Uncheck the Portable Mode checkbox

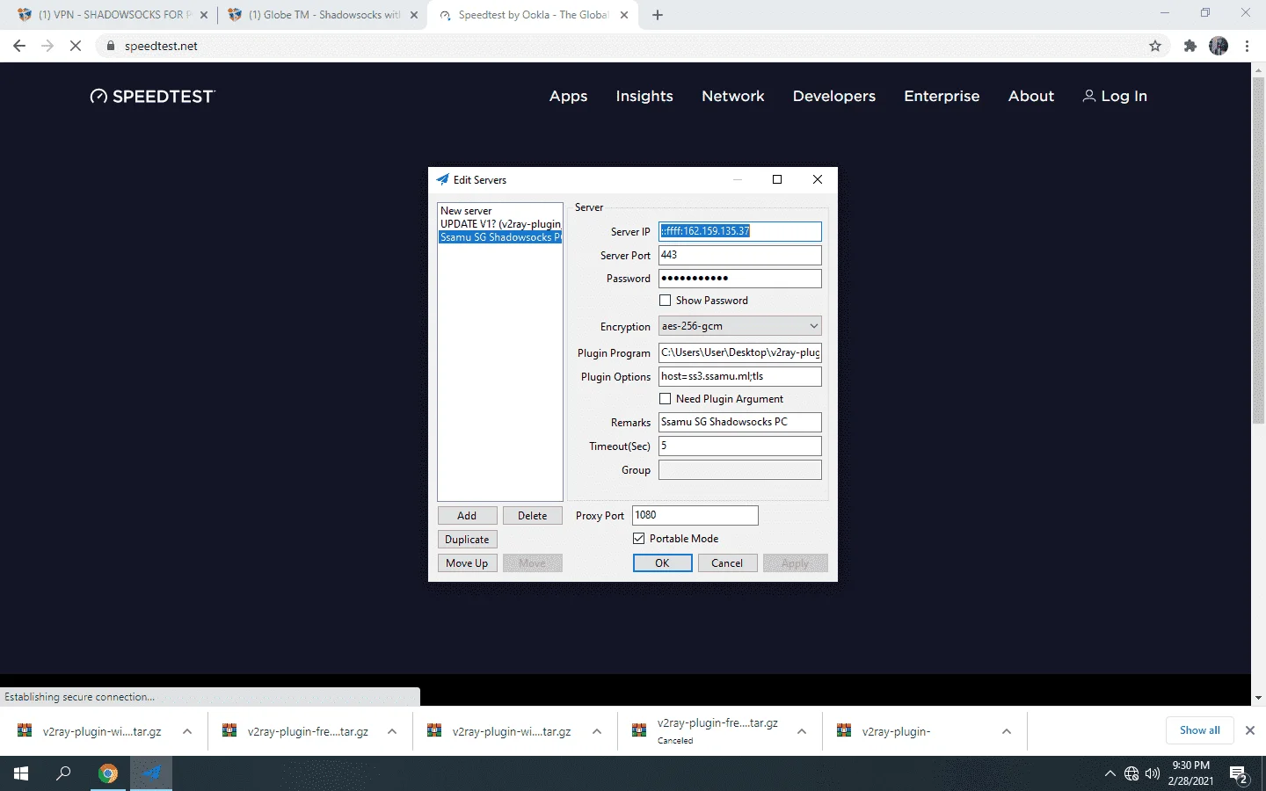coord(639,539)
